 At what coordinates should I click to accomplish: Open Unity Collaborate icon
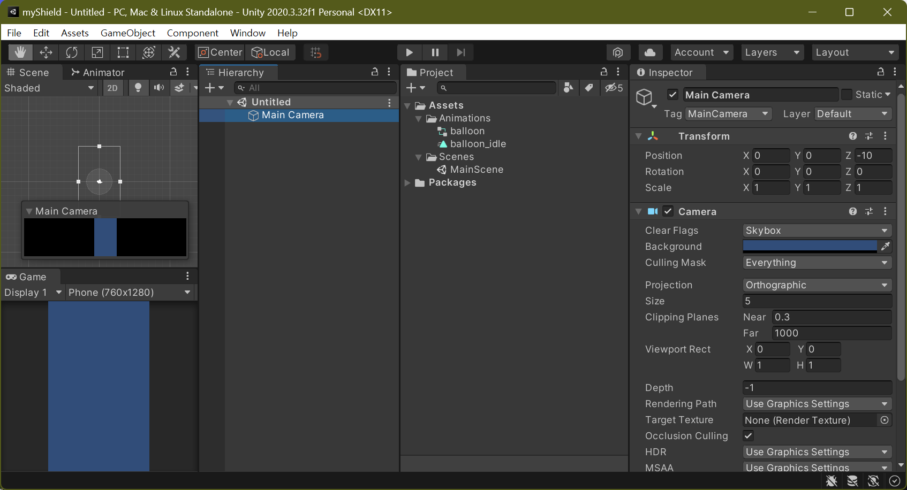(618, 52)
